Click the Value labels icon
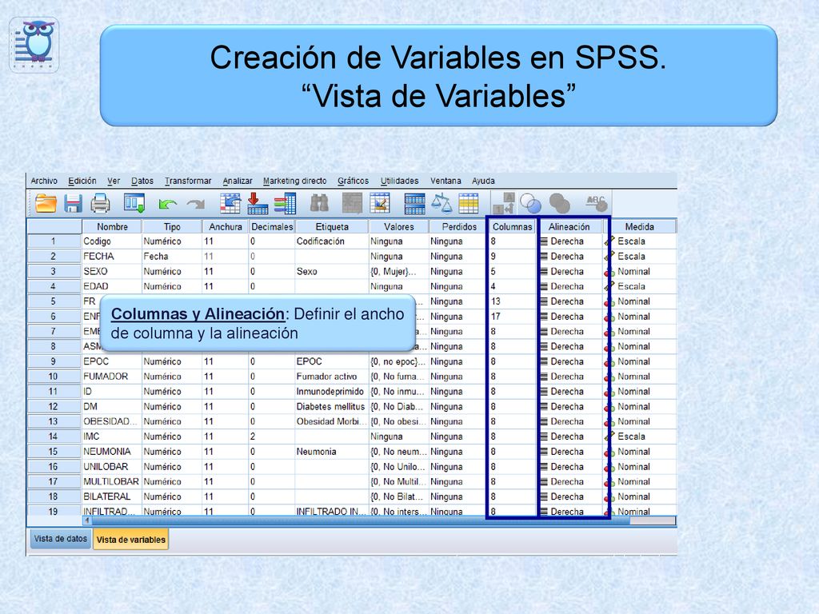Image resolution: width=819 pixels, height=614 pixels. (504, 203)
